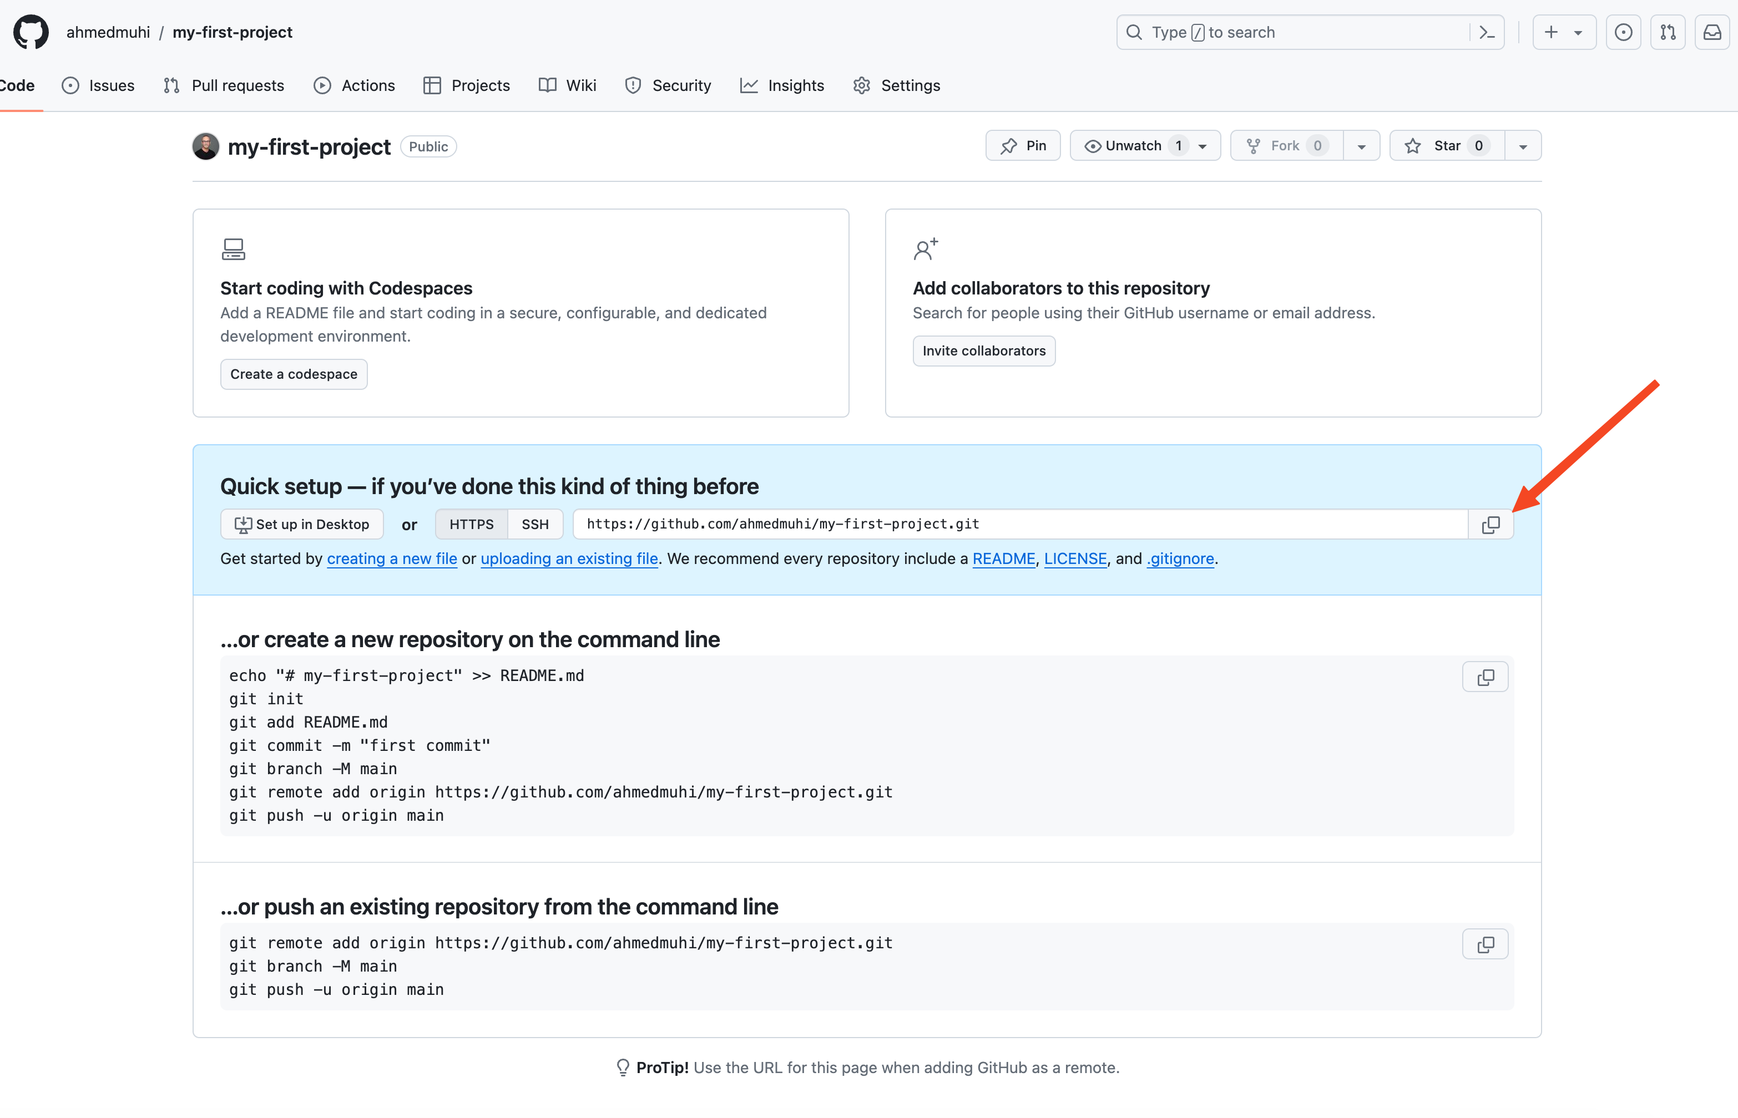The image size is (1738, 1118).
Task: Click the Codespaces icon in card
Action: pyautogui.click(x=233, y=249)
